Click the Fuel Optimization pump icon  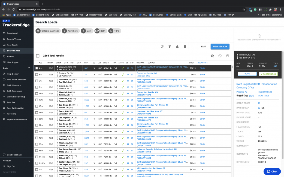tap(4, 108)
